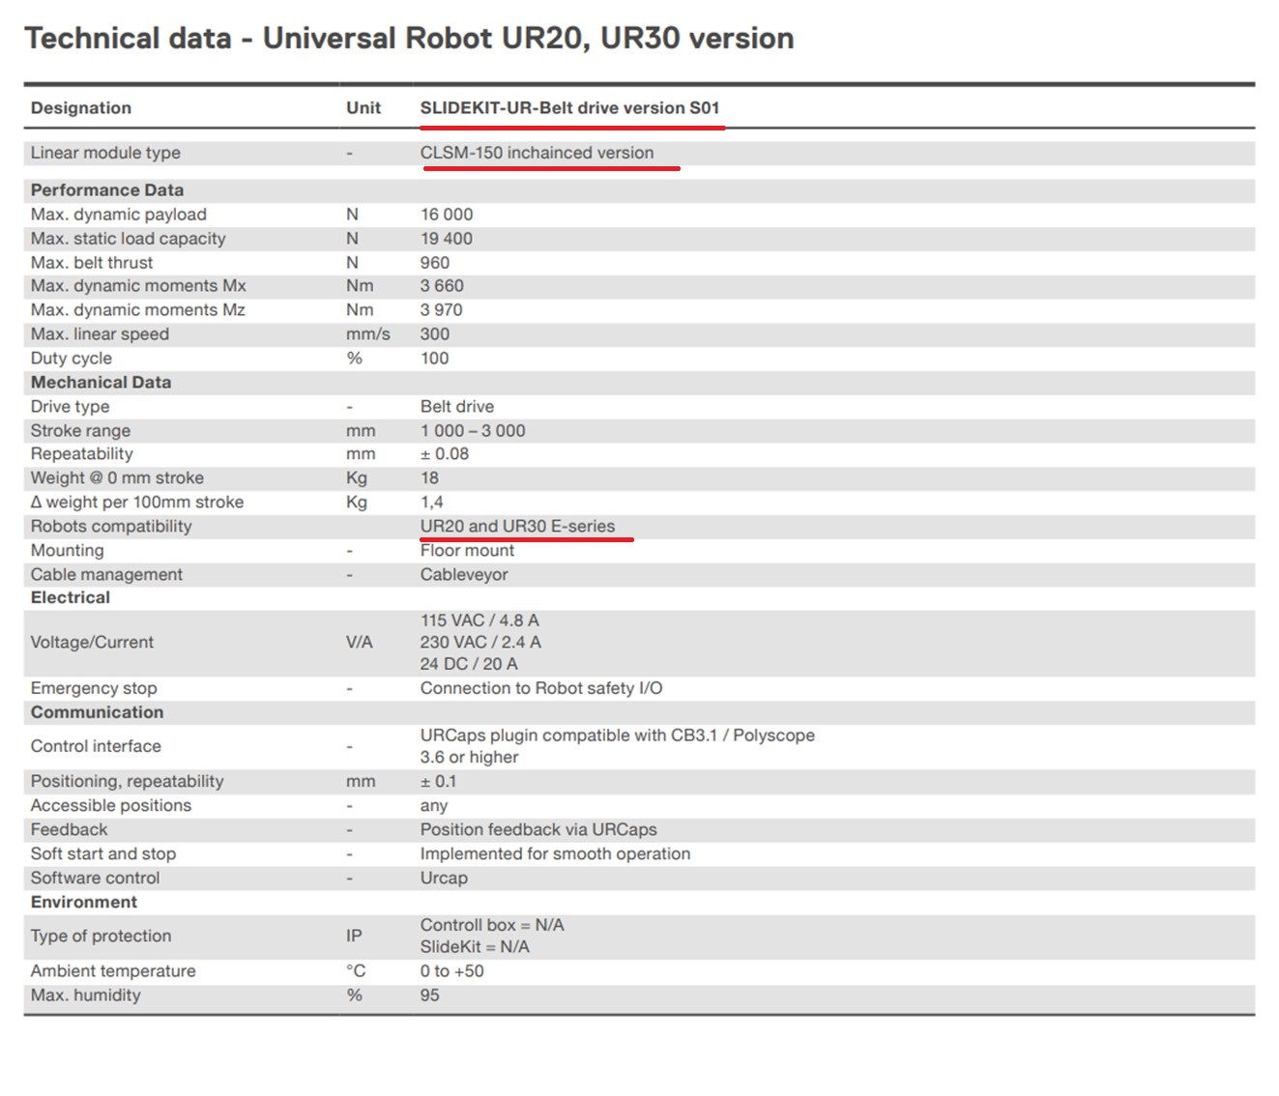Click the mm/s unit for linear speed
The width and height of the screenshot is (1279, 1096).
368,334
